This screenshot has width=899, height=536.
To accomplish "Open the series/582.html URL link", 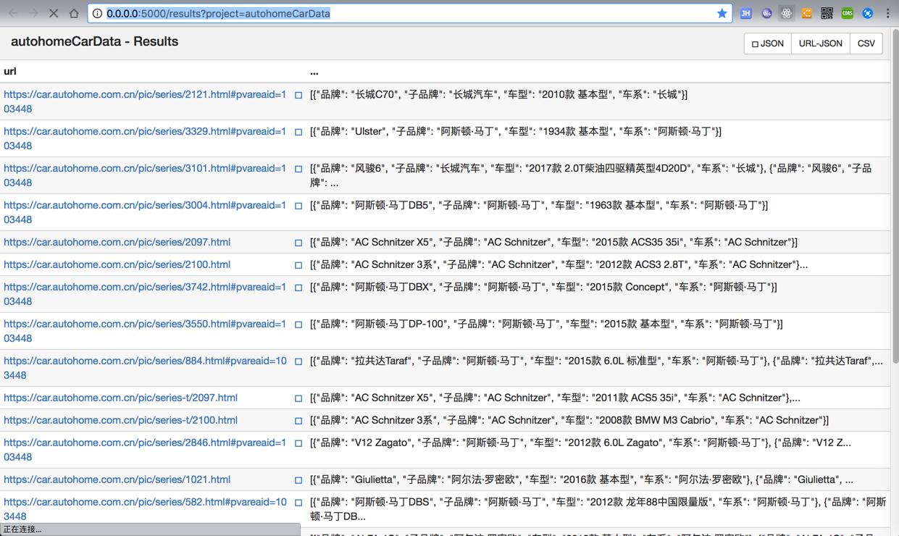I will [145, 509].
